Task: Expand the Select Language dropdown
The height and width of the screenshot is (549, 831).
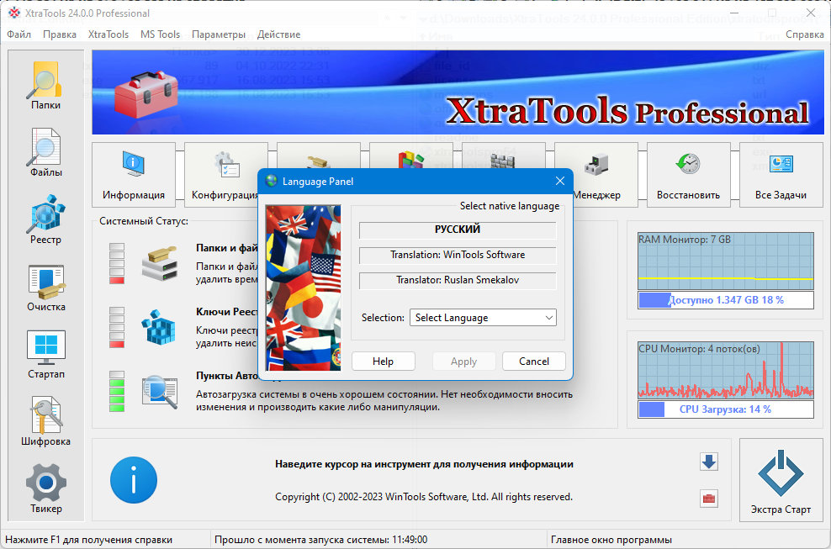Action: 483,318
